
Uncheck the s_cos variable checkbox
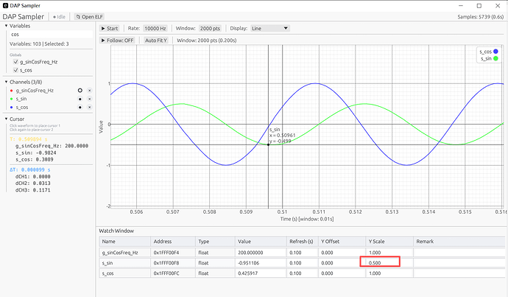(15, 70)
